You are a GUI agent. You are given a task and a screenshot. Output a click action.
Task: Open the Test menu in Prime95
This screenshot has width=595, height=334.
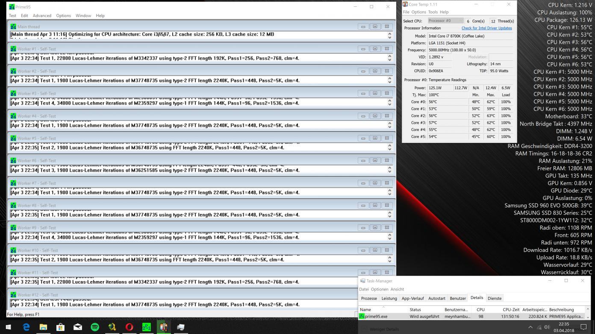(x=13, y=15)
